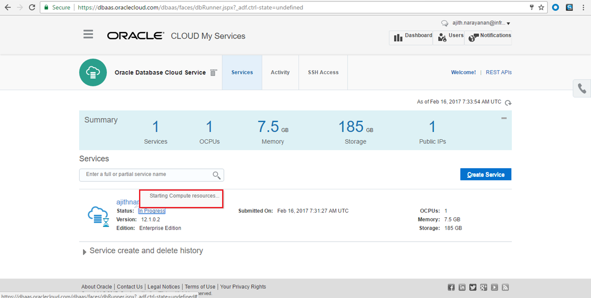Click the Public IPs summary count
Screen dimensions: 591x298
coord(432,127)
